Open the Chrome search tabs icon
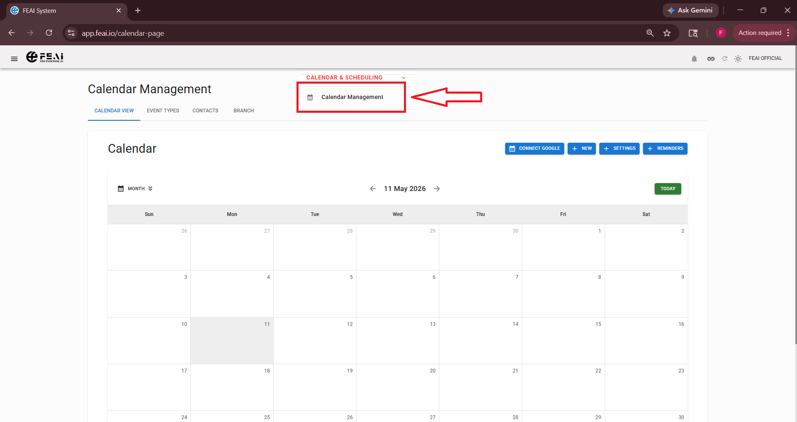The height and width of the screenshot is (422, 797). pyautogui.click(x=693, y=33)
